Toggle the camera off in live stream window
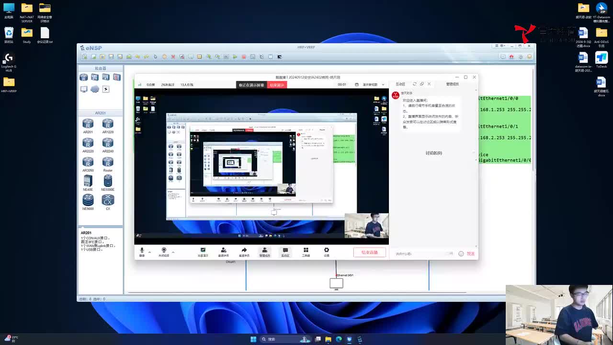This screenshot has width=613, height=345. 164,252
